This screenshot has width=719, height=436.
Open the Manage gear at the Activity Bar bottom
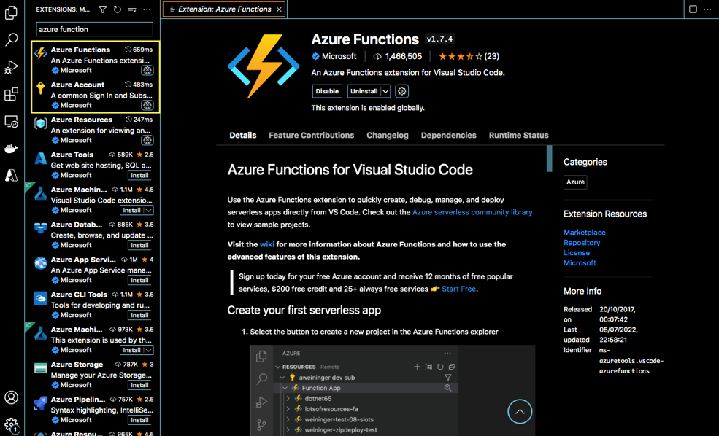[x=10, y=425]
